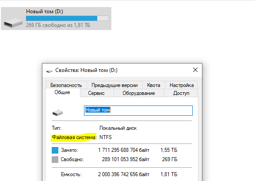Go to the Сервис tab
This screenshot has height=181, width=255.
[96, 93]
